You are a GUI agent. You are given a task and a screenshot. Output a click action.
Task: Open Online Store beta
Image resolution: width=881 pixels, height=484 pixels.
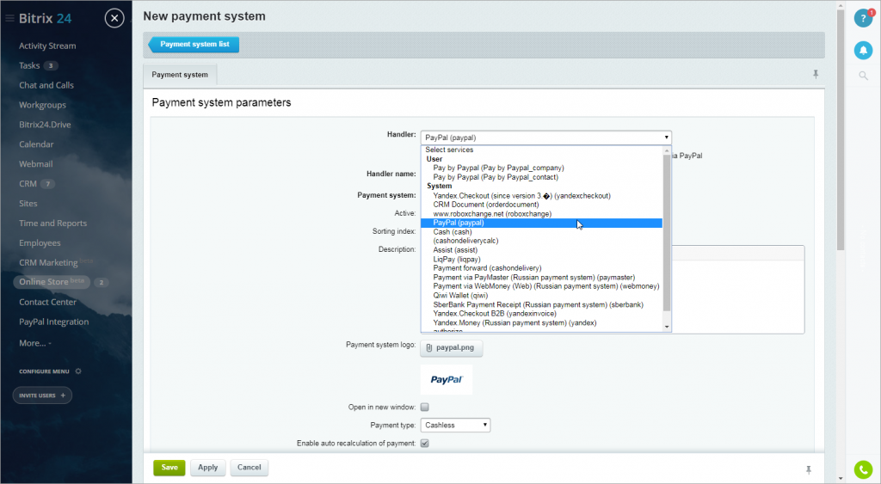tap(52, 282)
